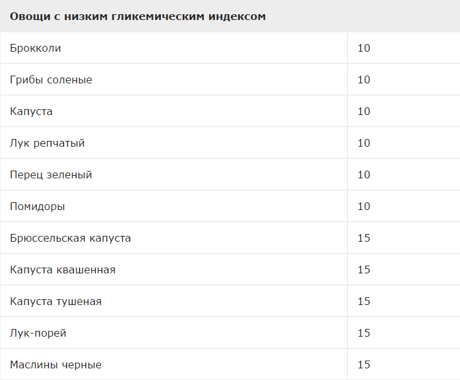Select the Брокколи row name
460x380 pixels.
click(x=36, y=48)
